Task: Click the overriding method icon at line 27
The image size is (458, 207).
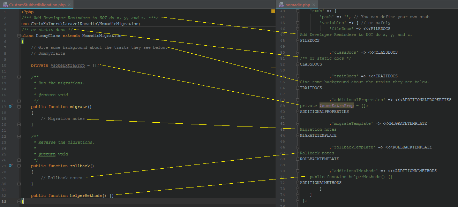Action: tap(11, 166)
